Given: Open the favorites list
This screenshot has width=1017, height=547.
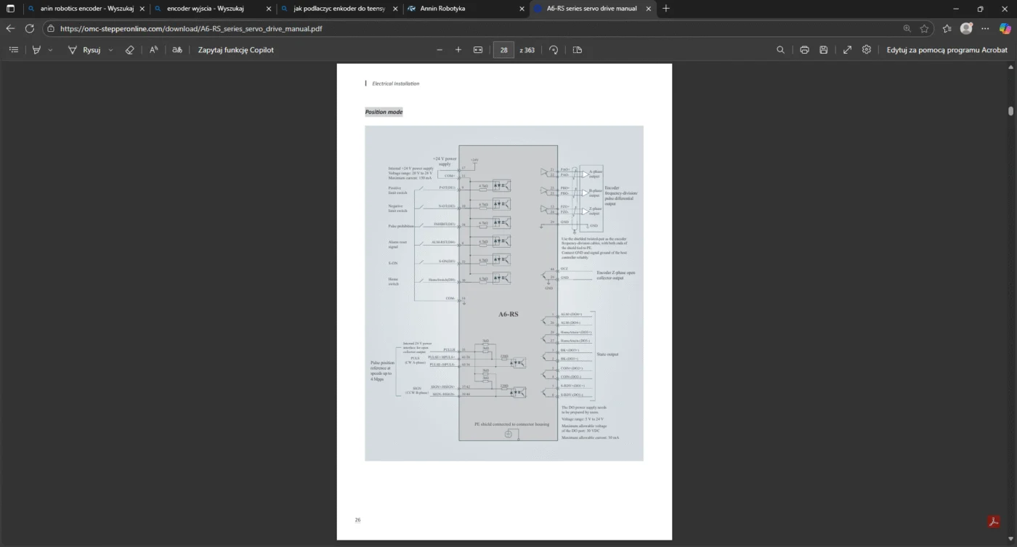Looking at the screenshot, I should [x=947, y=28].
